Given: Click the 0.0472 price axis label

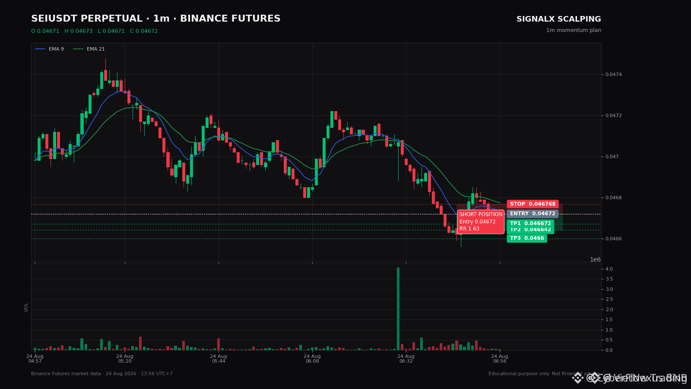Looking at the screenshot, I should [x=613, y=116].
